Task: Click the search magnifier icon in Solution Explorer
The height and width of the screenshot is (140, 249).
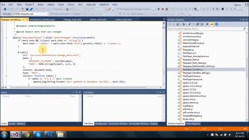Action: (245, 29)
